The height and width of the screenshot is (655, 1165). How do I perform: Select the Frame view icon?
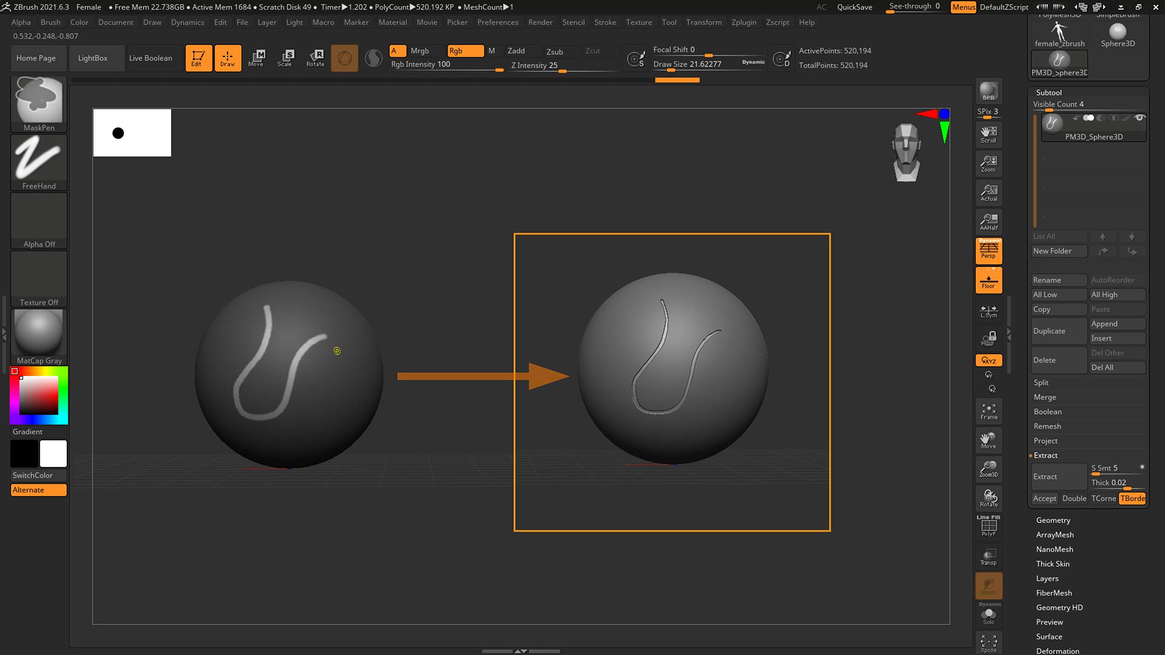pos(988,410)
